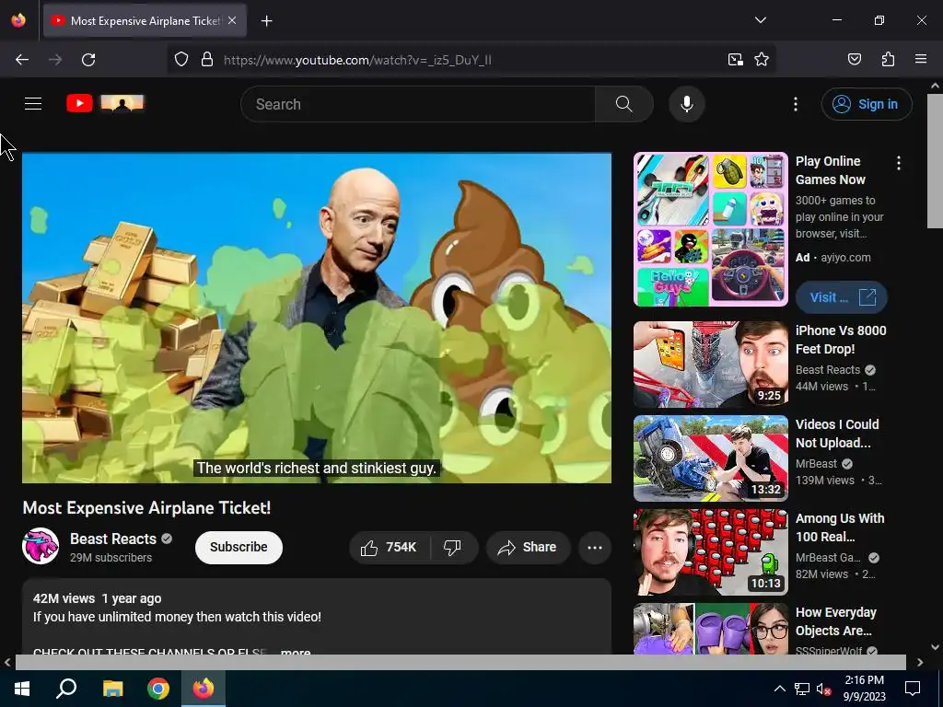Open the Firefox application menu
Viewport: 943px width, 707px height.
920,60
